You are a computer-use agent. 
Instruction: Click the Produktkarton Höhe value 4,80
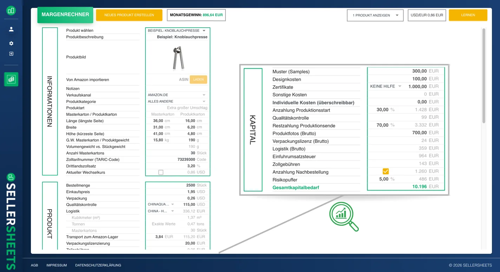click(x=191, y=134)
